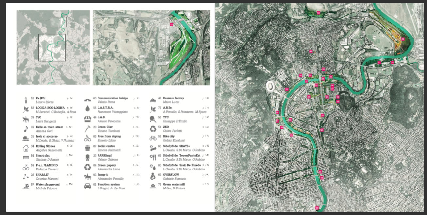Click the house icon beside Rolling Stones
Screen dimensions: 427x215
pos(26,148)
